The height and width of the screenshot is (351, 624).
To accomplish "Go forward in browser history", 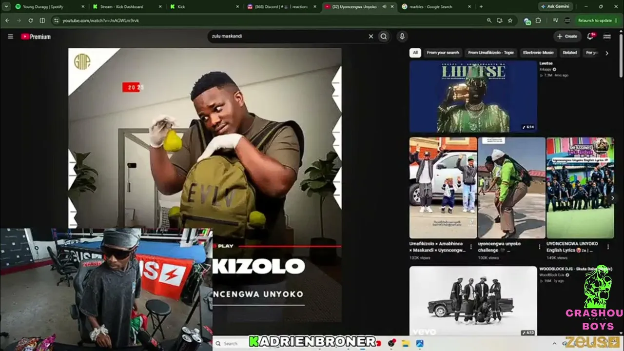I will [19, 20].
